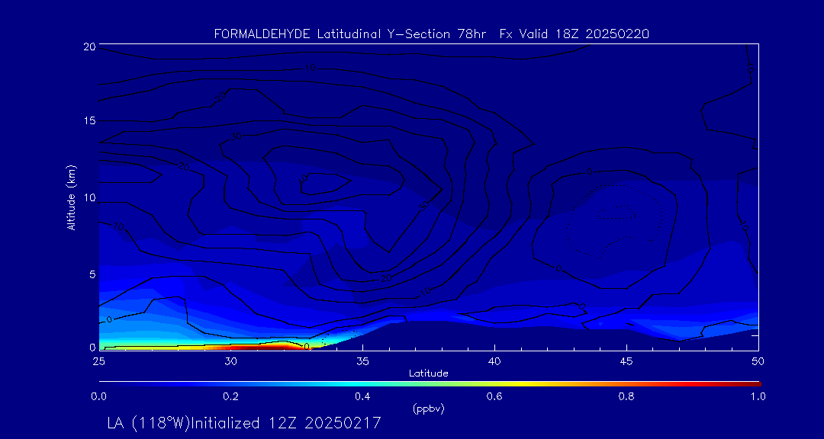Click the 30 contour label right of the 40 contour

point(424,205)
